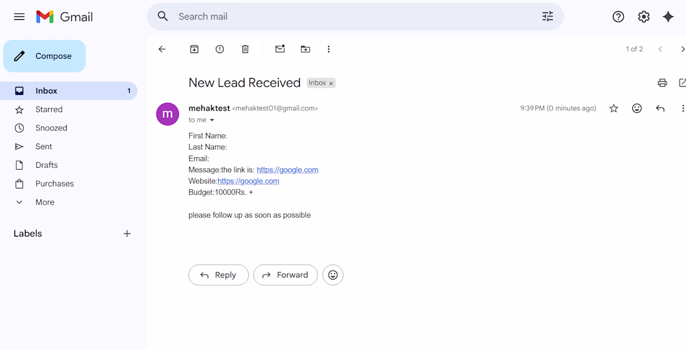Remove the Inbox label from the conversation
The image size is (686, 350).
331,84
